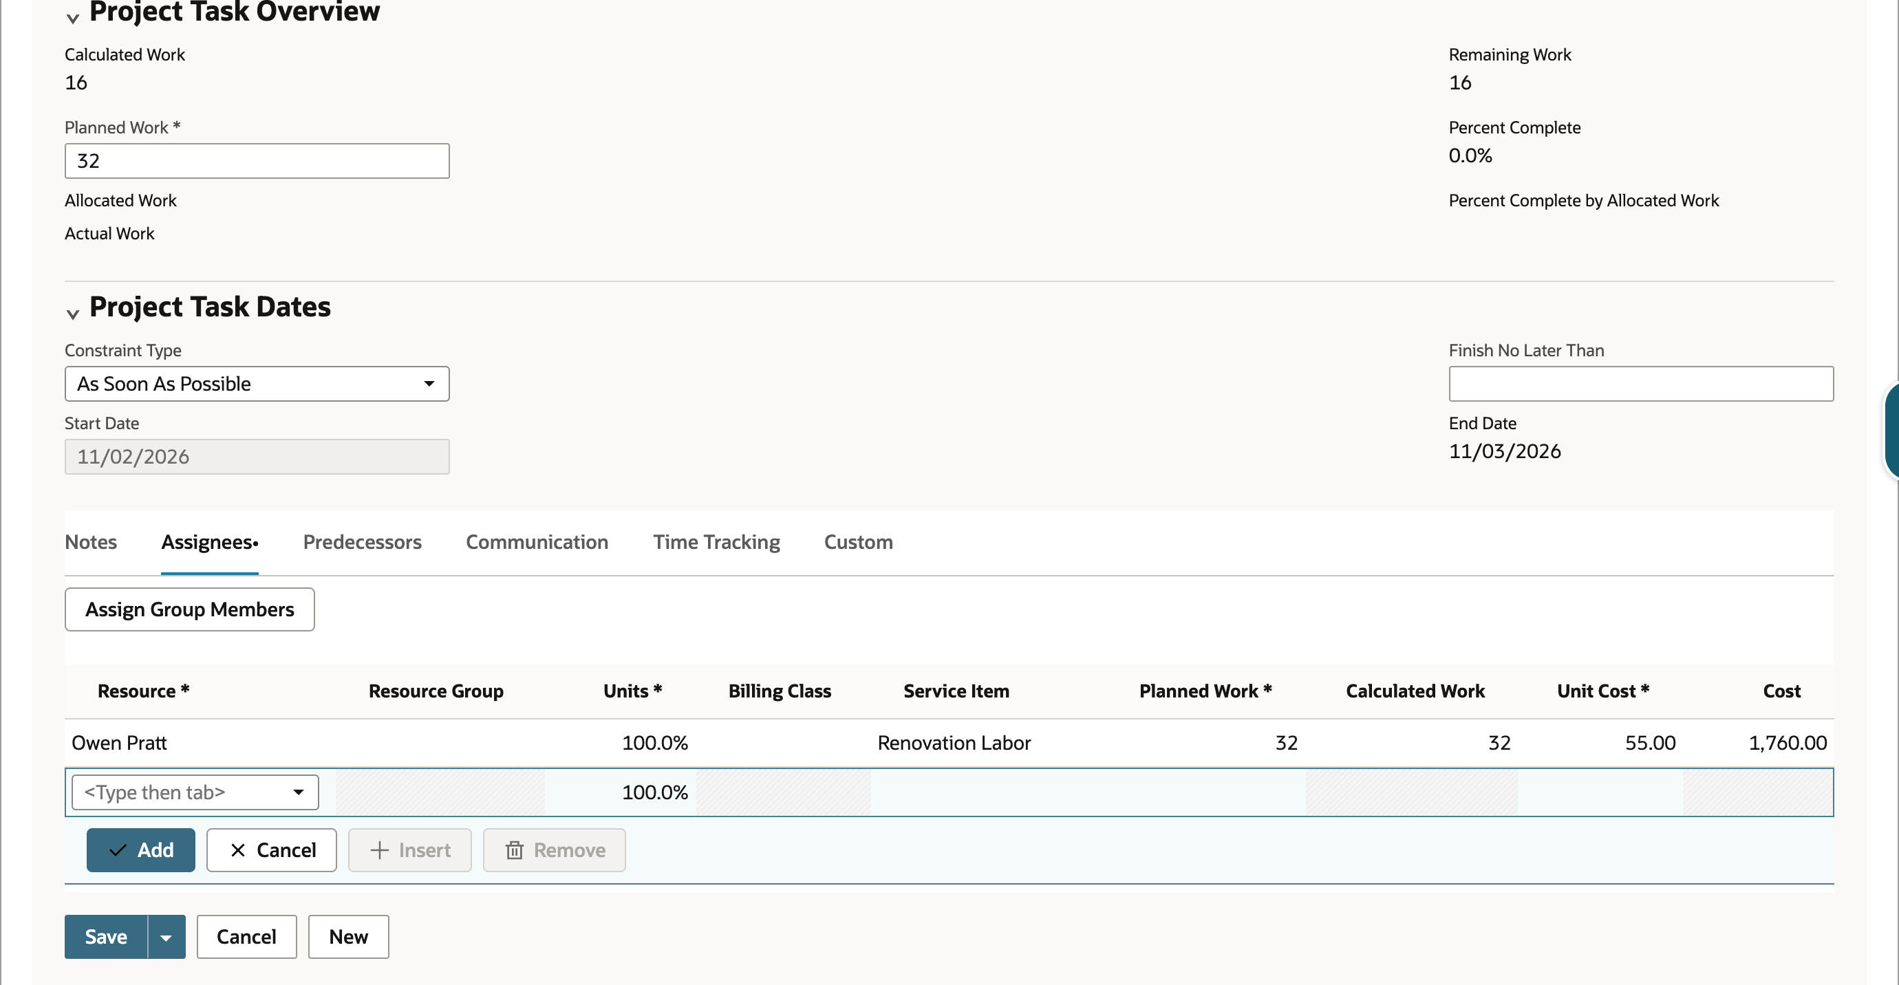Image resolution: width=1899 pixels, height=985 pixels.
Task: Open the Custom tab
Action: pyautogui.click(x=858, y=542)
